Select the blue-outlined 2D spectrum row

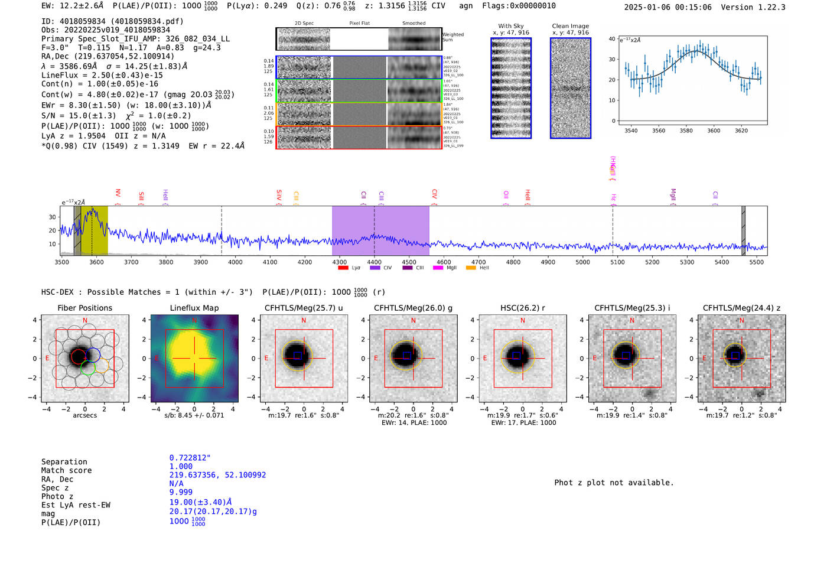(359, 67)
